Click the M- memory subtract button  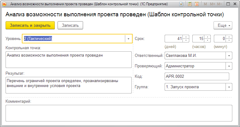[220, 4]
